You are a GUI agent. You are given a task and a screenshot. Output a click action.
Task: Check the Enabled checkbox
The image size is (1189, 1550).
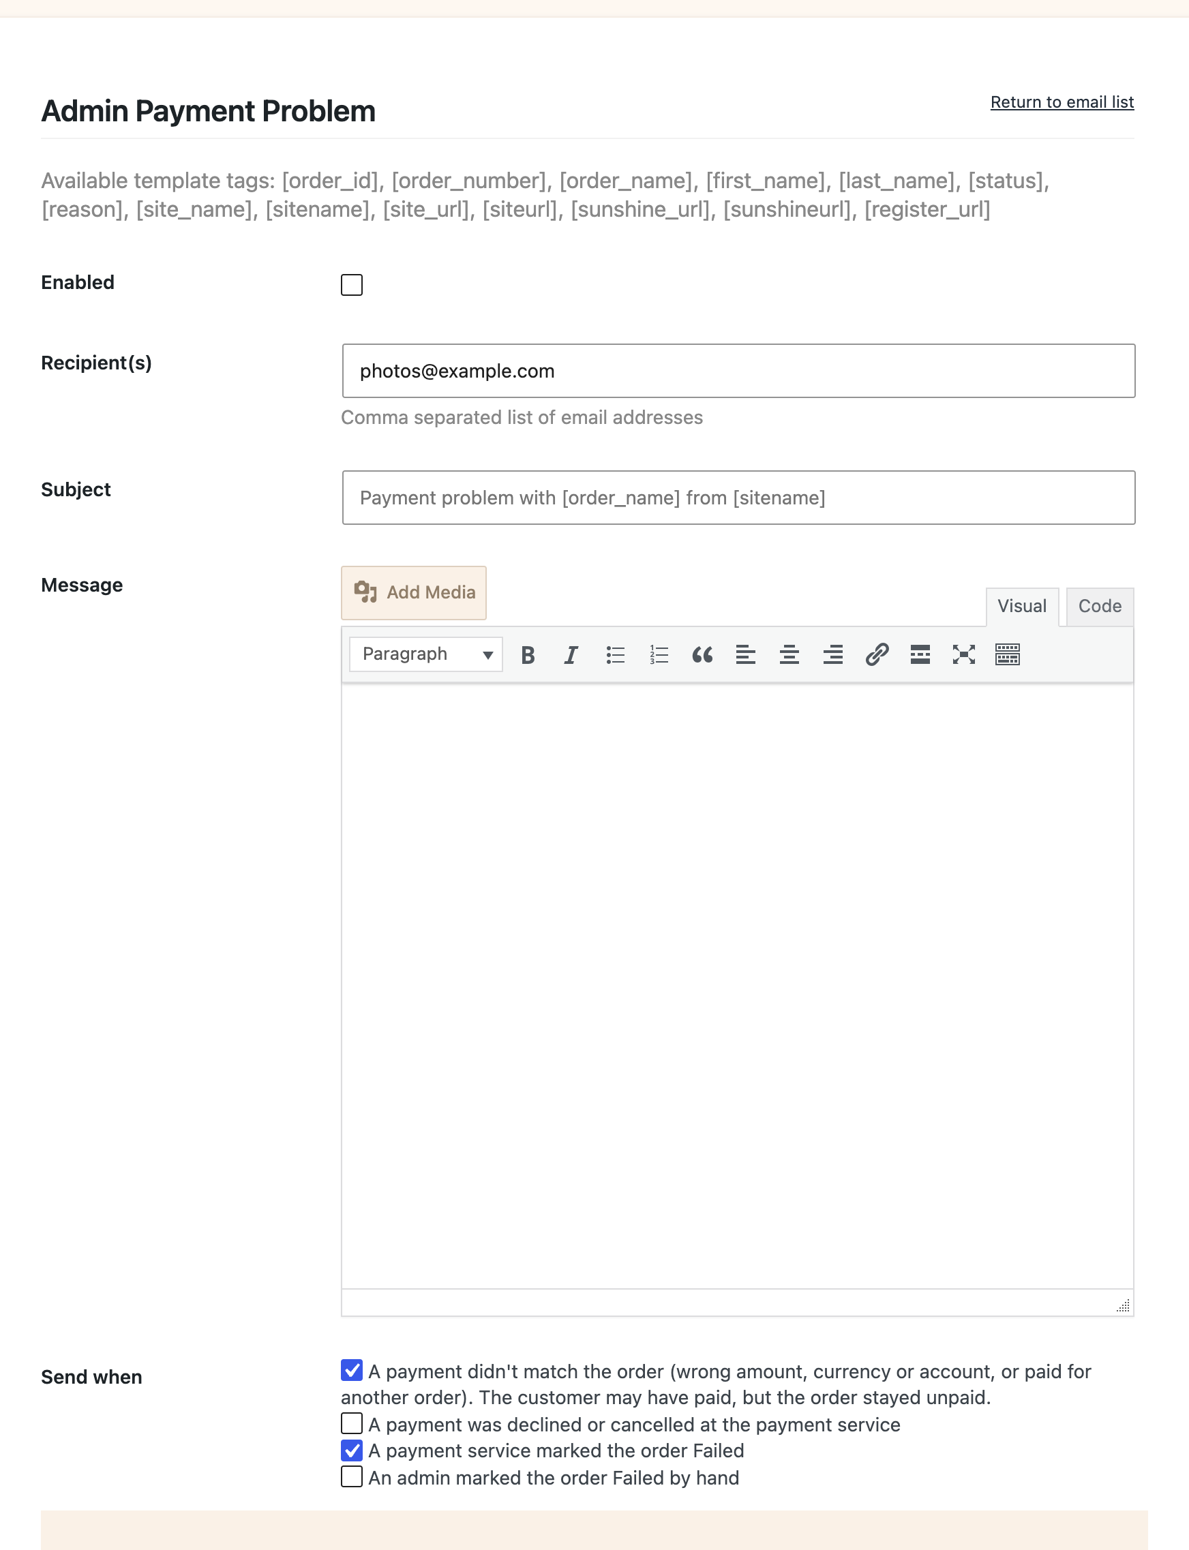point(352,284)
